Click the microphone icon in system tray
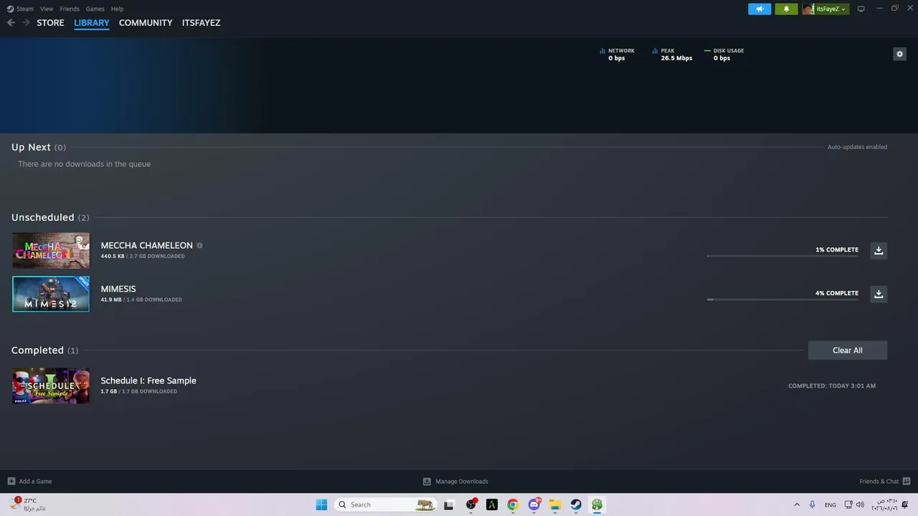 pyautogui.click(x=812, y=505)
